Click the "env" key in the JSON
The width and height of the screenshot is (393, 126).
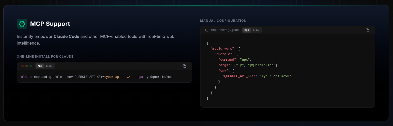(x=223, y=71)
